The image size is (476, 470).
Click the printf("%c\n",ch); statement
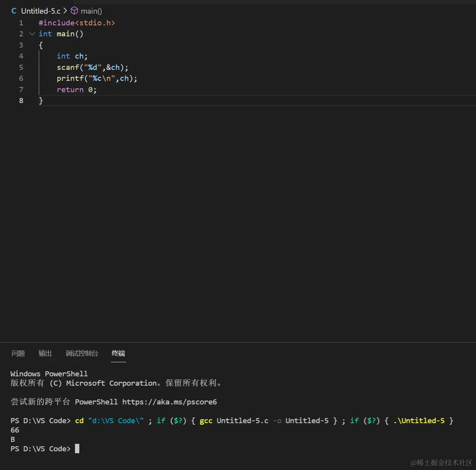pos(97,78)
